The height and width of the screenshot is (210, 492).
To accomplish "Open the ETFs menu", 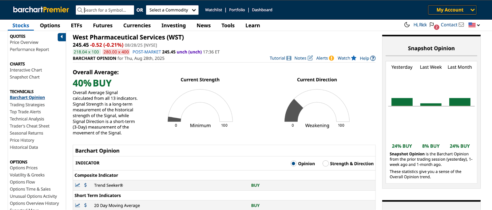I will click(77, 25).
